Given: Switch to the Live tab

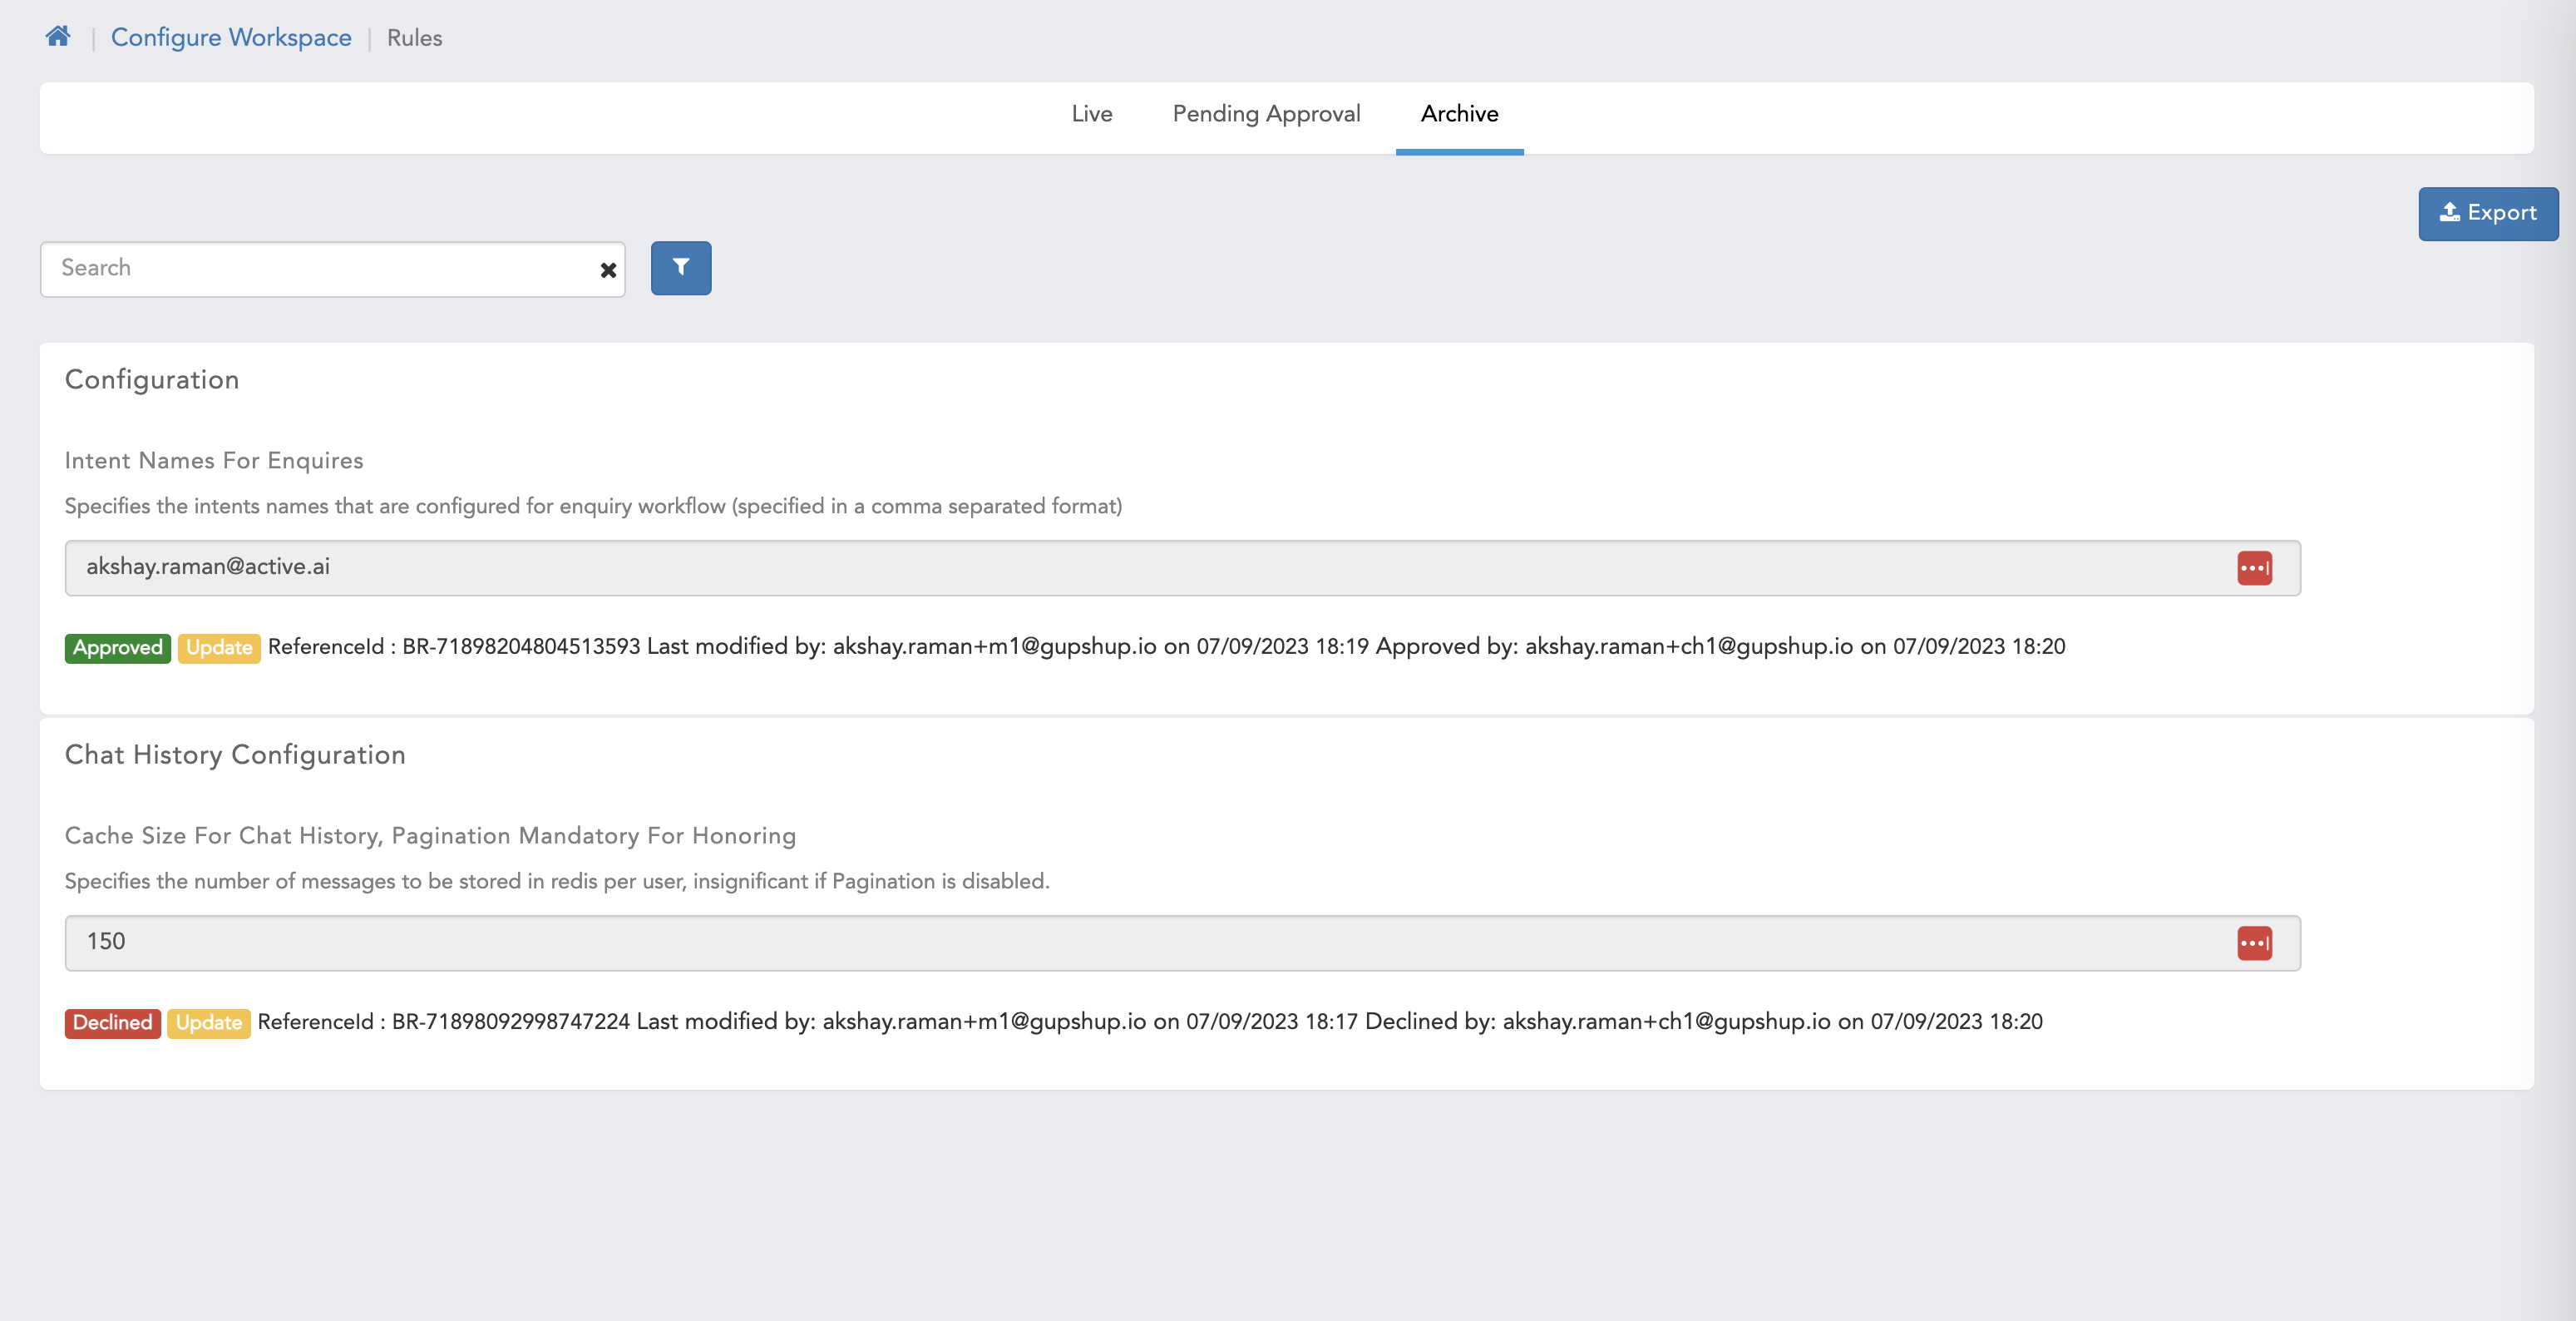Looking at the screenshot, I should (1091, 114).
